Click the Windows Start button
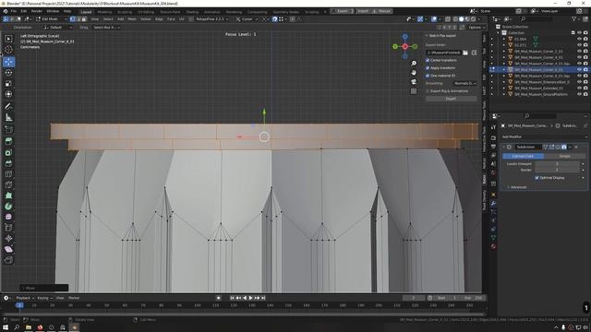This screenshot has height=332, width=591. pyautogui.click(x=6, y=327)
